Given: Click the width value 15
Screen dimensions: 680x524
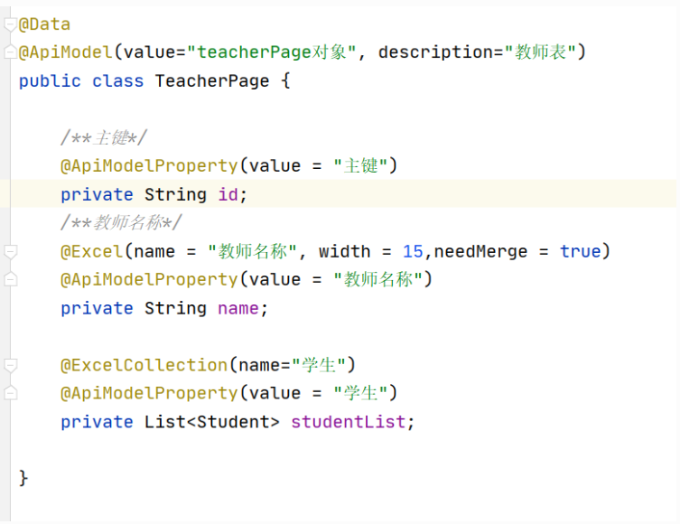Looking at the screenshot, I should tap(413, 251).
